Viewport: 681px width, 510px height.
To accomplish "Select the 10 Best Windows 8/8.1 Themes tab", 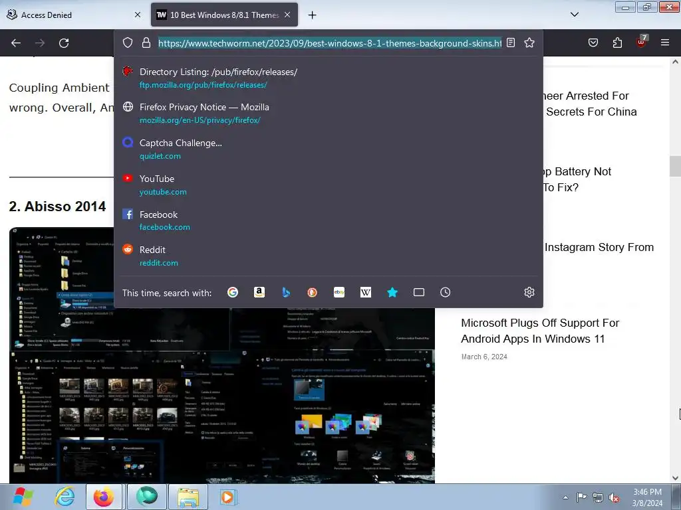I will [x=224, y=15].
